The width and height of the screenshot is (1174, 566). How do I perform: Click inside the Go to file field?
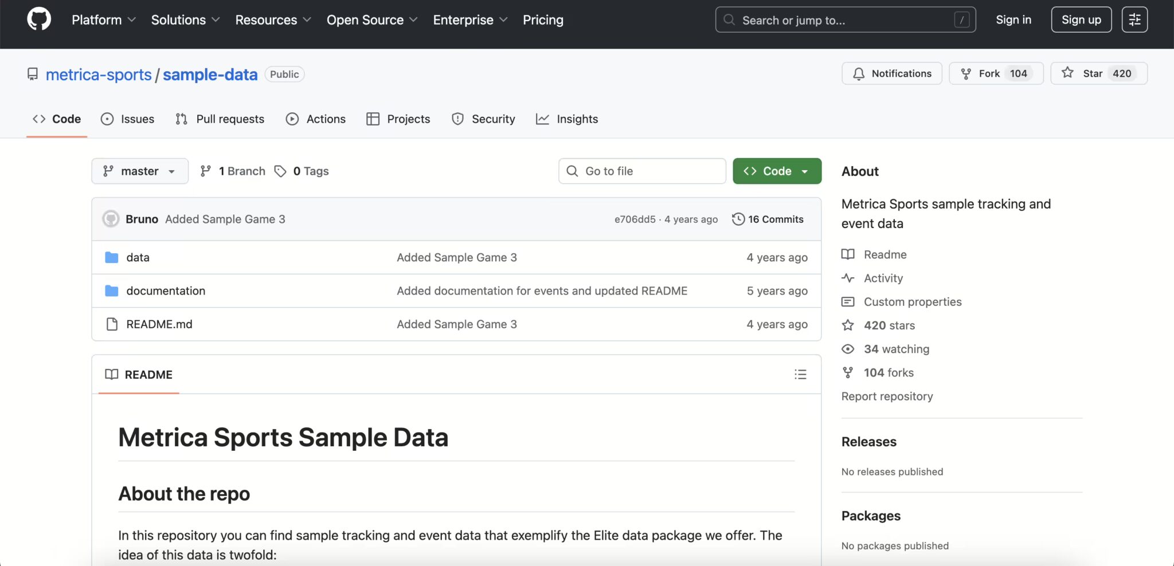coord(642,171)
